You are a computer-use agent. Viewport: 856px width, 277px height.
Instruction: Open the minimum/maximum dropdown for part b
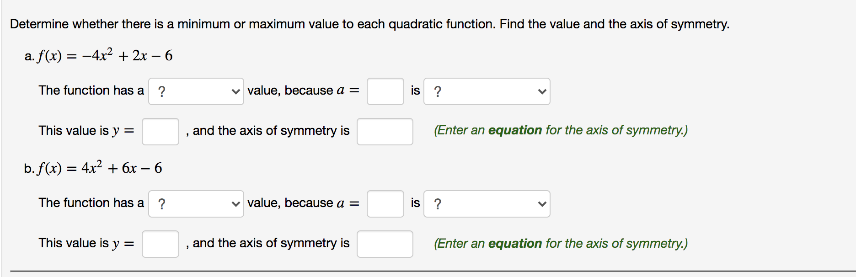(196, 203)
